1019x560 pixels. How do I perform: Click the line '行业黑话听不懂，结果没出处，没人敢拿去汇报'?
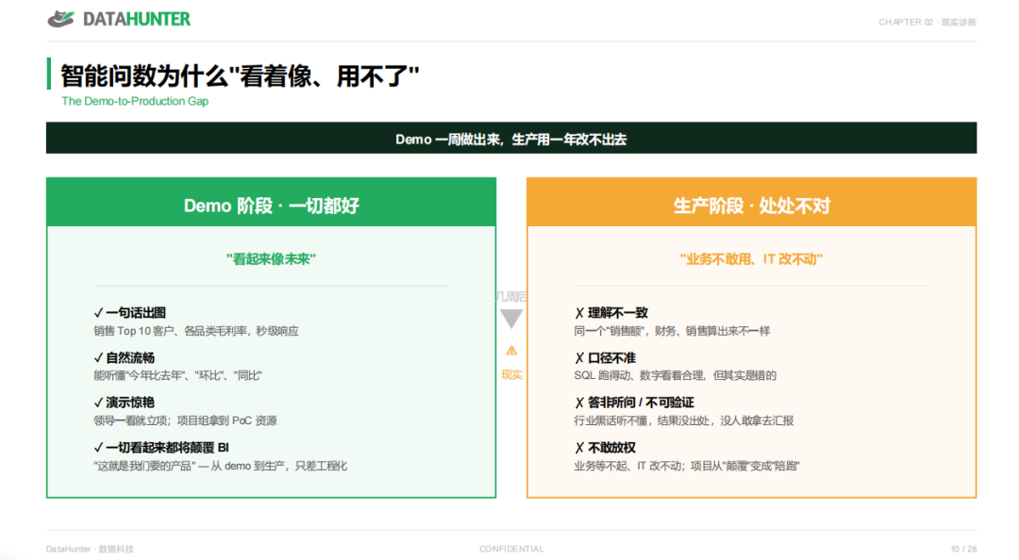pyautogui.click(x=684, y=421)
